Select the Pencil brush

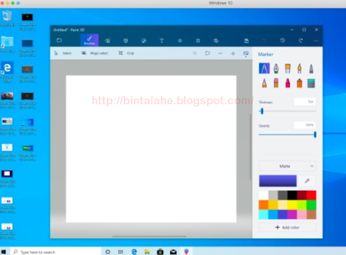264,83
